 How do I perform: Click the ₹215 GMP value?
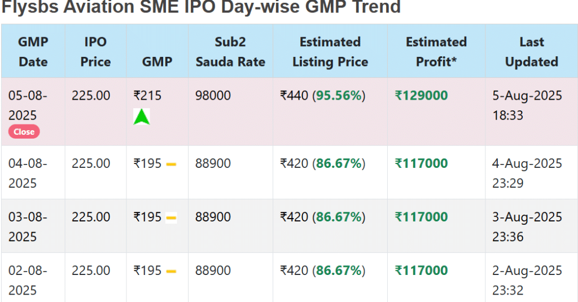147,96
